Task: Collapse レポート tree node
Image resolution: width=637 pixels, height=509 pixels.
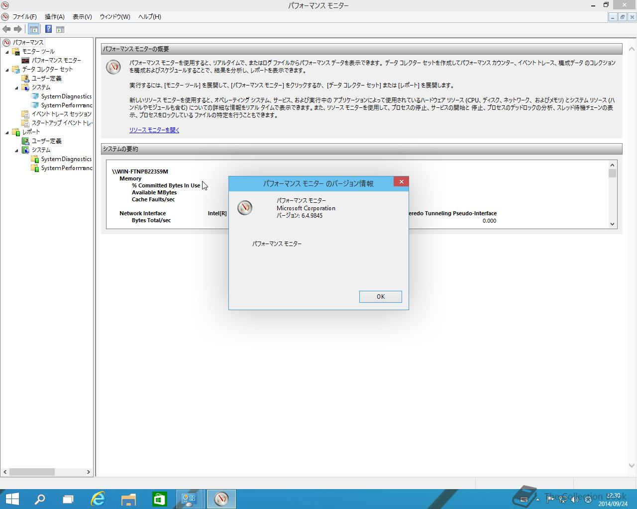Action: tap(7, 132)
